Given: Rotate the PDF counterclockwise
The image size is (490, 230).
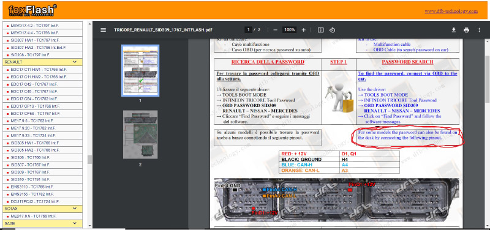Looking at the screenshot, I should point(332,30).
